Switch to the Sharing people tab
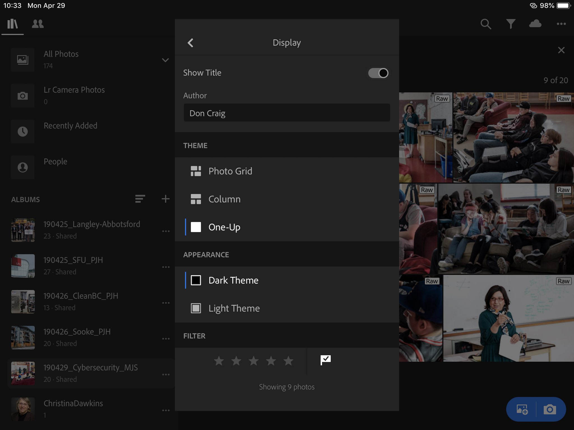The height and width of the screenshot is (430, 574). point(38,24)
